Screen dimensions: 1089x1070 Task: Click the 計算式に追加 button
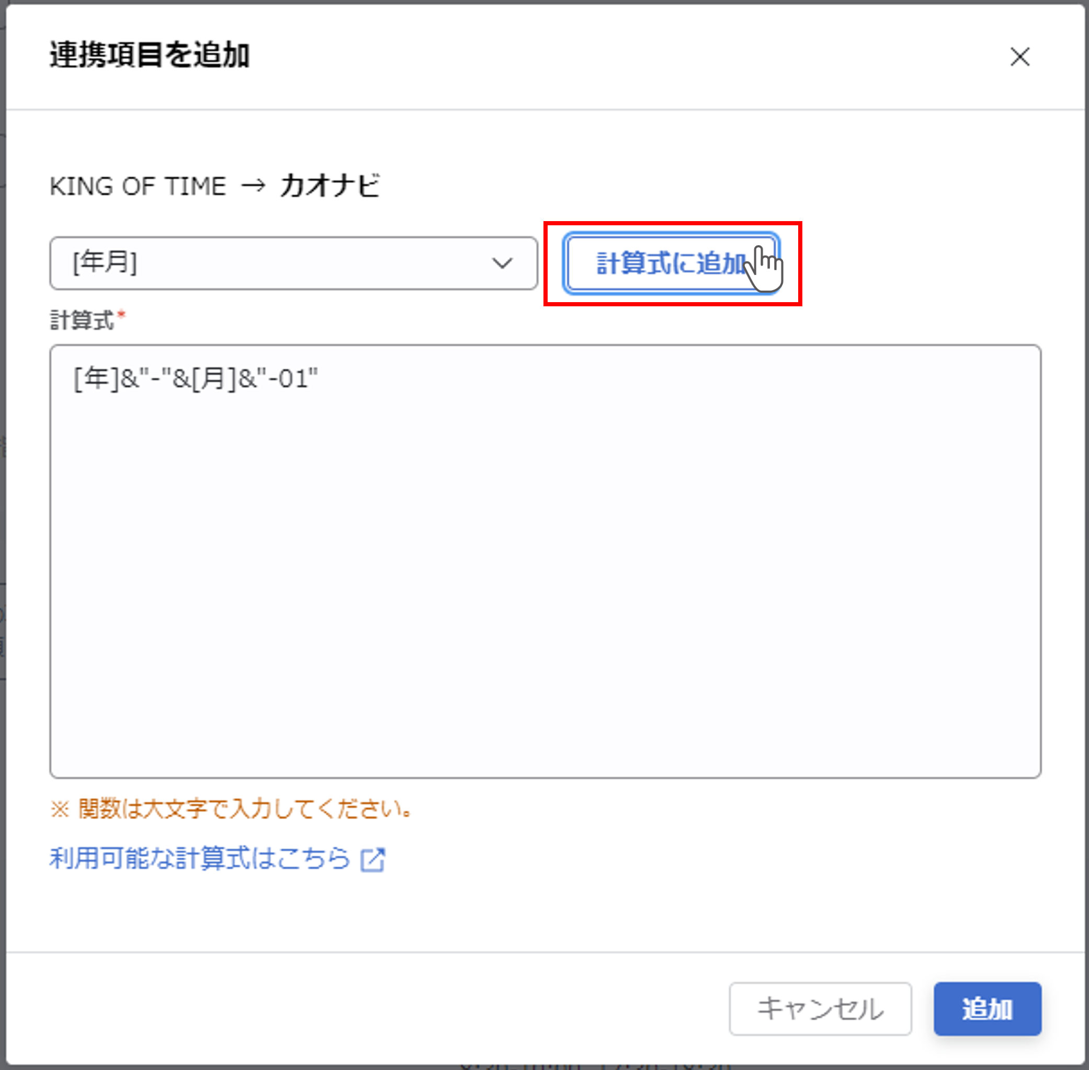[673, 263]
